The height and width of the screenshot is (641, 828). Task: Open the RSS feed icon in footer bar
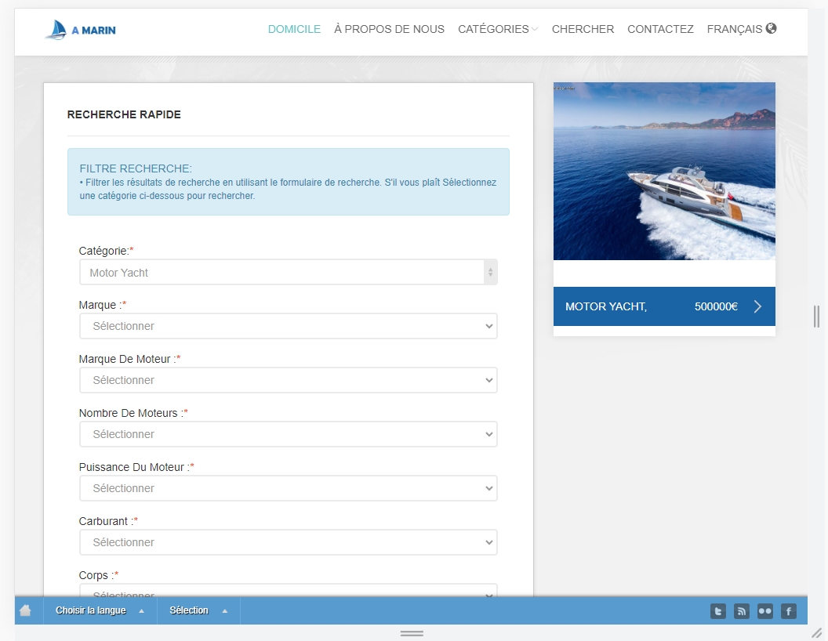(742, 611)
